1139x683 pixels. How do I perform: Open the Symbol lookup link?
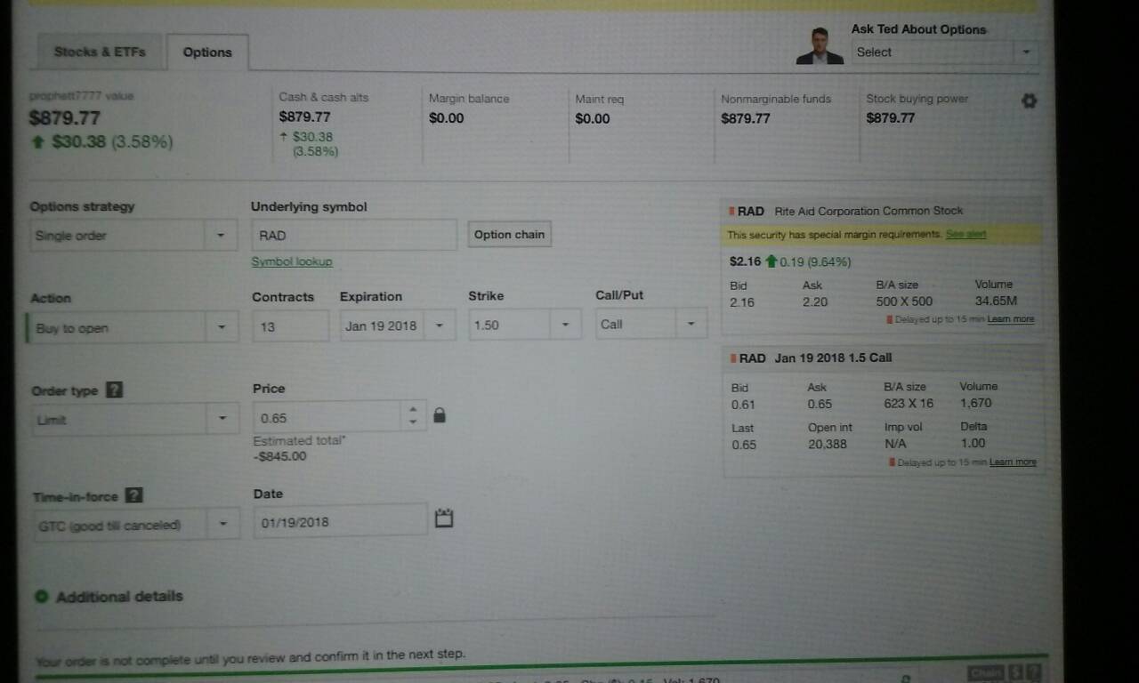pos(292,261)
